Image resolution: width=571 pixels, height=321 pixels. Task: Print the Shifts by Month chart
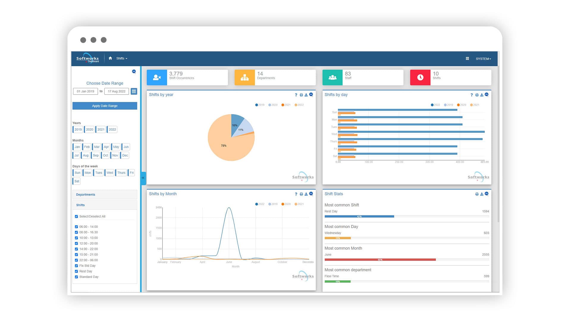[x=301, y=194]
